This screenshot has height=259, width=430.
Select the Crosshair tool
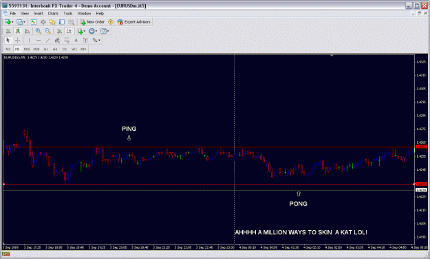click(x=17, y=41)
